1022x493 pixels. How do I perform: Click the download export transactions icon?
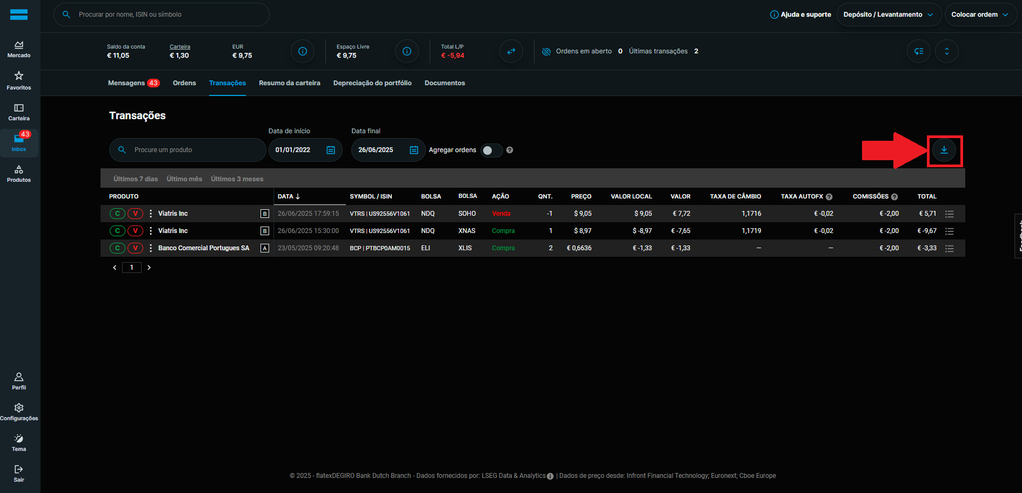[x=944, y=150]
